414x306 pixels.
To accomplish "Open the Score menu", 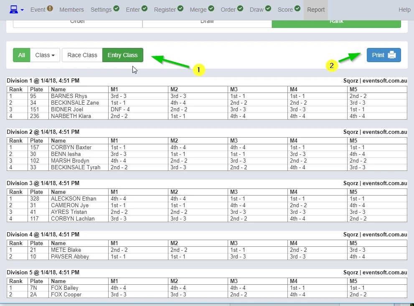I will pos(285,10).
